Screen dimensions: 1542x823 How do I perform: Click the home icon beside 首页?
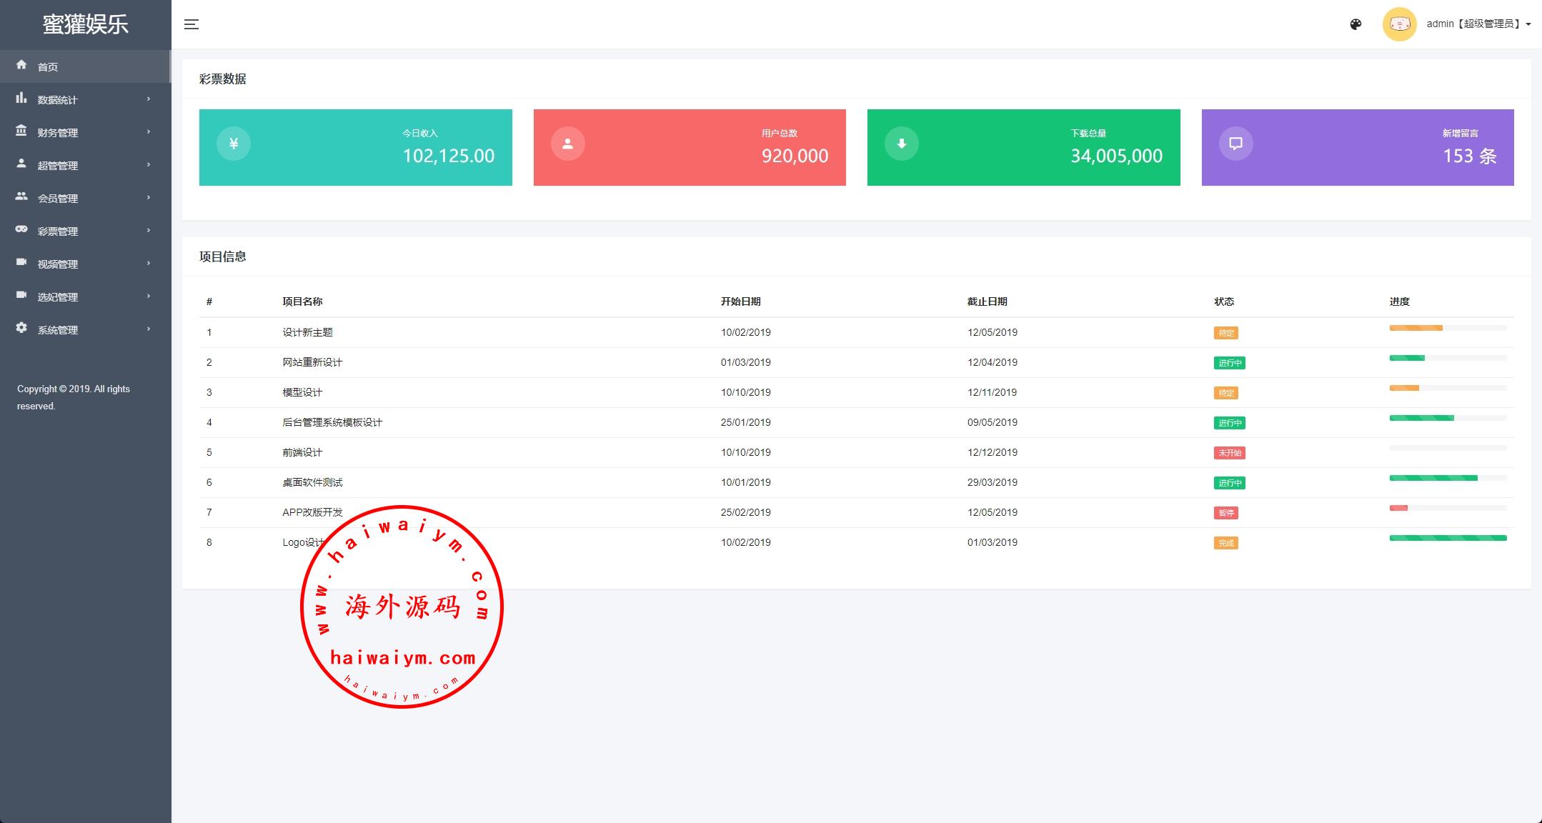(21, 65)
